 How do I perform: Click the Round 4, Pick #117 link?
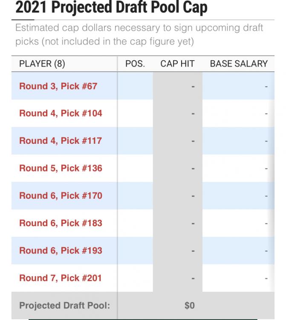click(61, 141)
